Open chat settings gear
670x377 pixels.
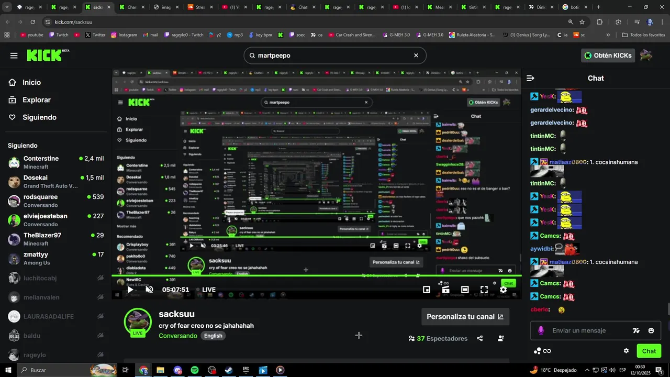click(x=626, y=351)
